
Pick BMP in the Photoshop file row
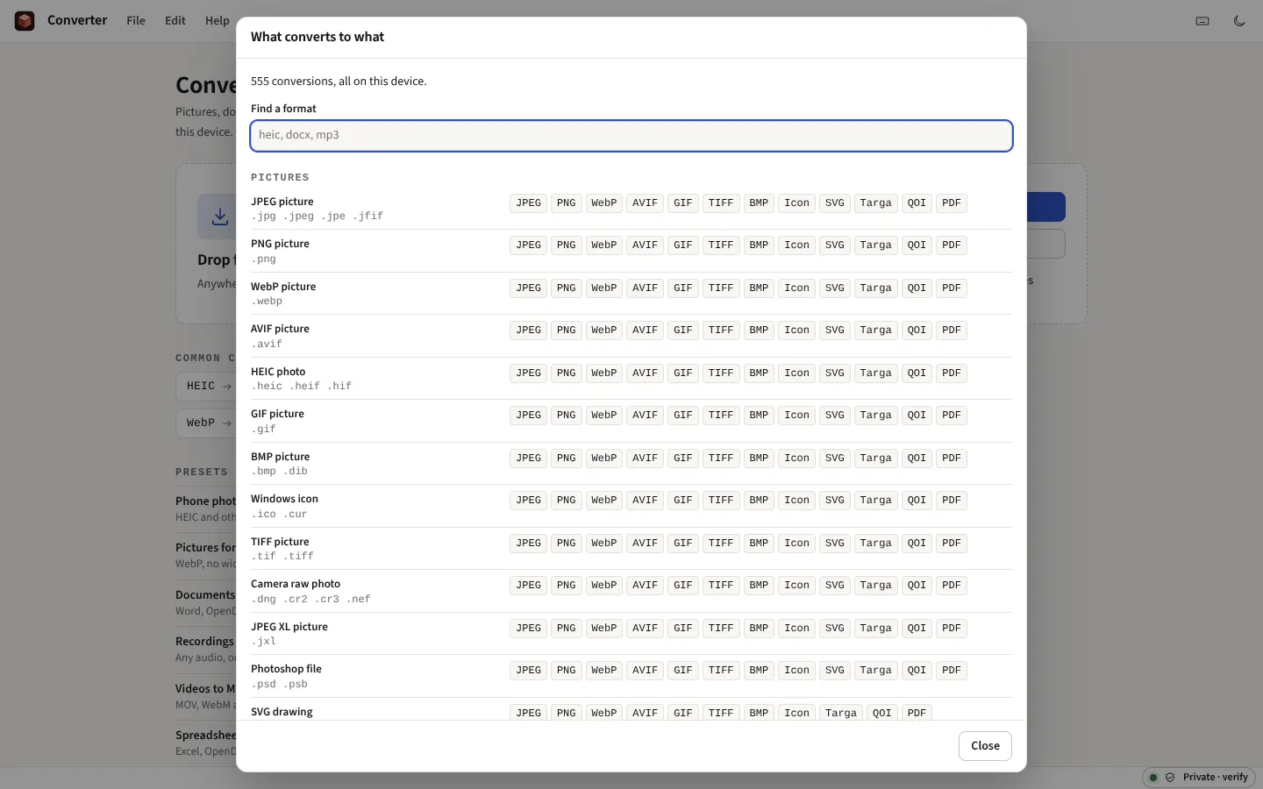point(759,670)
